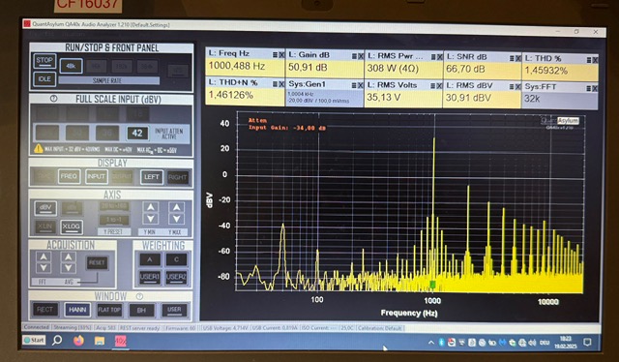Image resolution: width=619 pixels, height=362 pixels.
Task: Reset the acquisition averaging
Action: point(97,262)
